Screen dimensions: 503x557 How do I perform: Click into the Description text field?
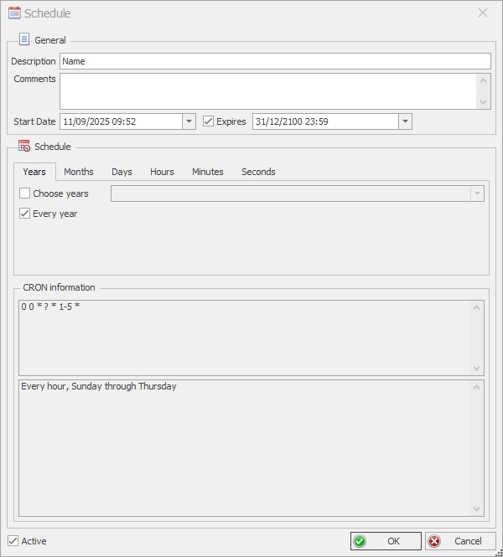pos(275,61)
